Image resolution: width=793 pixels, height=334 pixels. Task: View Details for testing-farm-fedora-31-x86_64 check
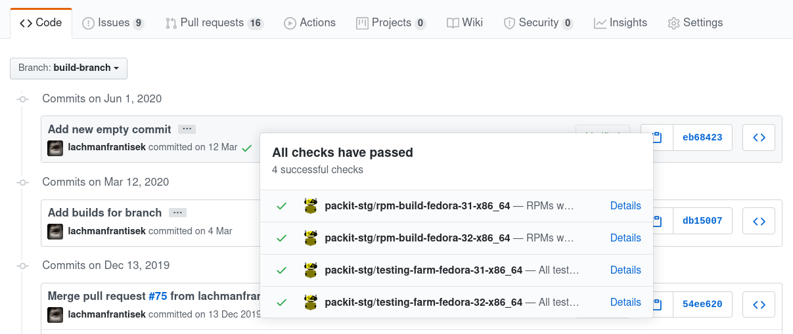point(625,270)
